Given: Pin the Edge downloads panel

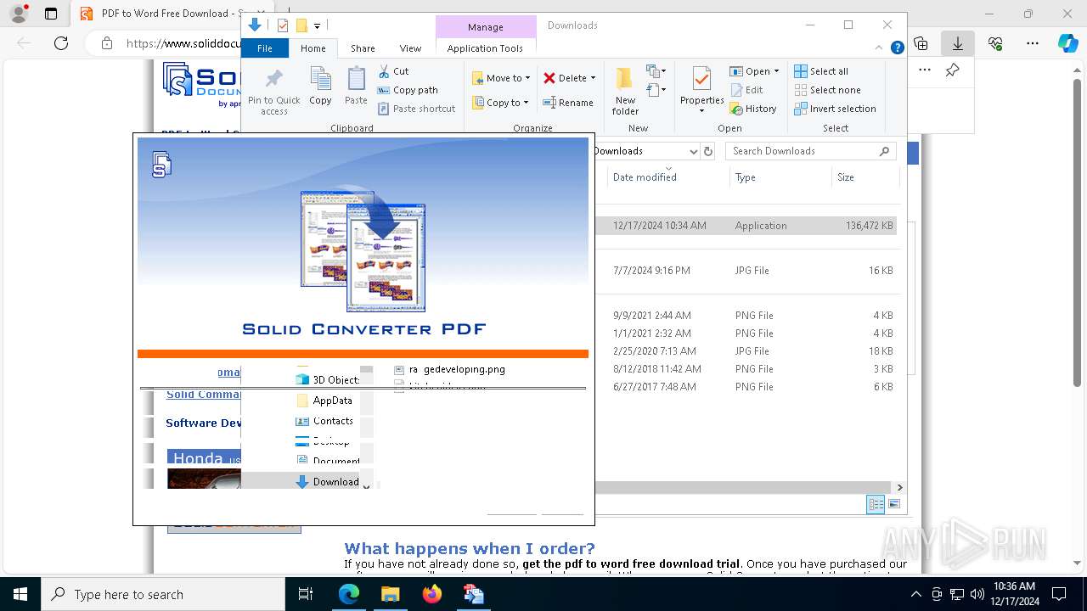Looking at the screenshot, I should click(953, 70).
